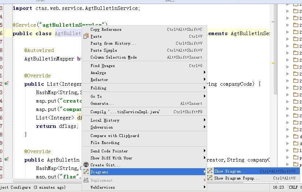Click the blue stripe marker near top
Viewport: 302px width, 192px height.
[273, 22]
